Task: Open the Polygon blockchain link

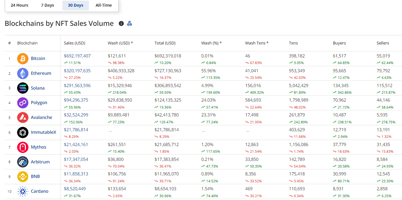Action: pyautogui.click(x=39, y=103)
